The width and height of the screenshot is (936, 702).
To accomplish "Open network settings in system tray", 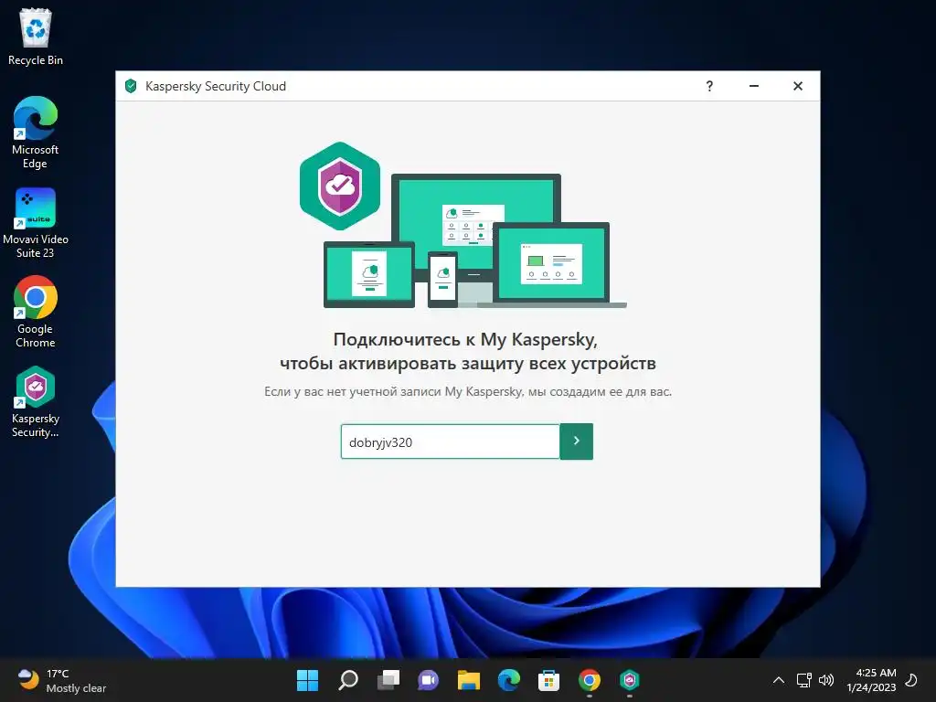I will tap(803, 680).
